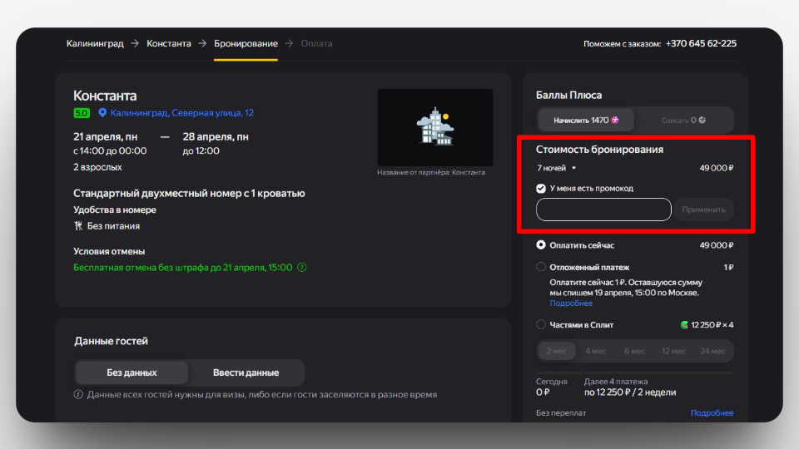Click check-out date '28 апреля, пн'

pyautogui.click(x=216, y=137)
